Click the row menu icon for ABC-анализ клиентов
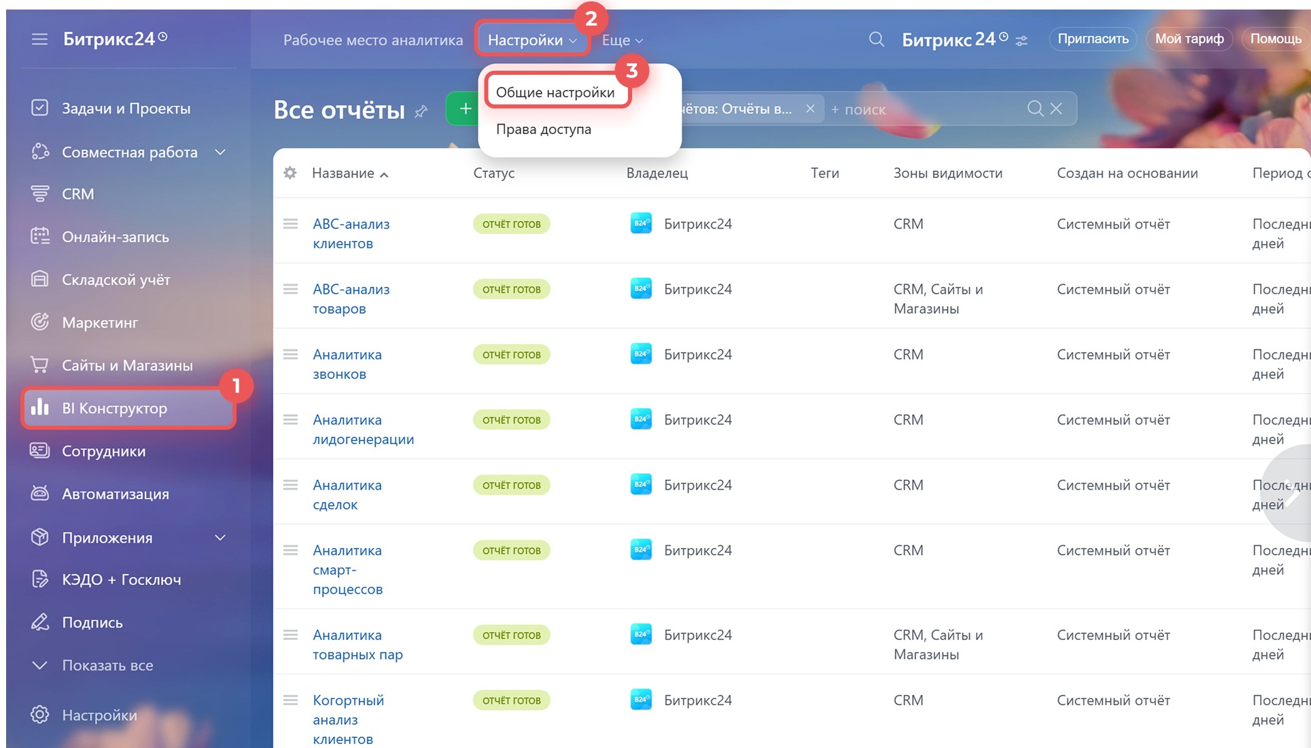1311x748 pixels. pyautogui.click(x=290, y=224)
